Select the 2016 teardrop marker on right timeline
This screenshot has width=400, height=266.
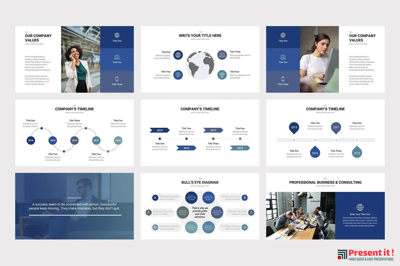pos(315,153)
